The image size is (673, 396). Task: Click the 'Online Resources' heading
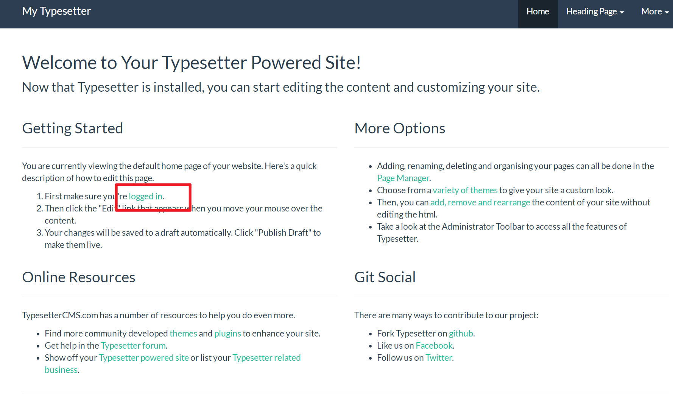[x=79, y=277]
